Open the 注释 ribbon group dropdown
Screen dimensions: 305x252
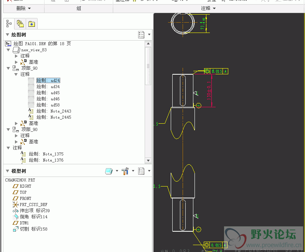click(208, 8)
